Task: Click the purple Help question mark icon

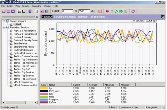Action: [x=133, y=11]
